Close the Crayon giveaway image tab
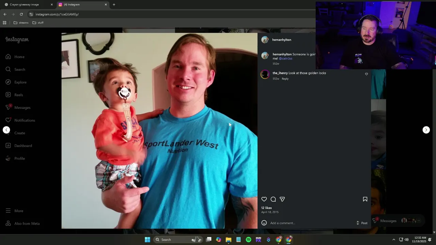436x245 pixels. pos(52,5)
